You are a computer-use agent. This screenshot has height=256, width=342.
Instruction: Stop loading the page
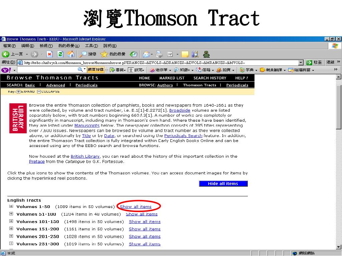[50, 54]
